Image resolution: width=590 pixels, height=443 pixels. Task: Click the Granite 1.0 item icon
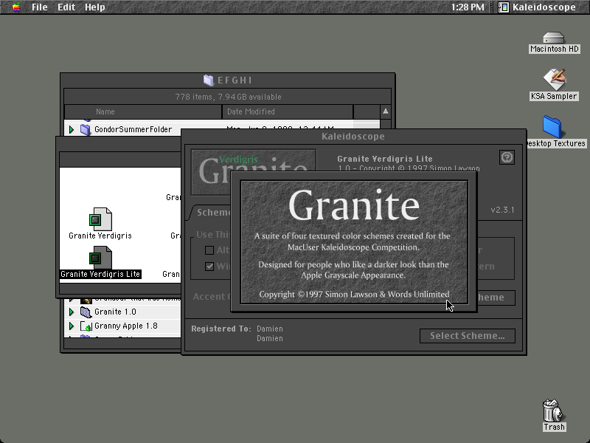(x=86, y=312)
